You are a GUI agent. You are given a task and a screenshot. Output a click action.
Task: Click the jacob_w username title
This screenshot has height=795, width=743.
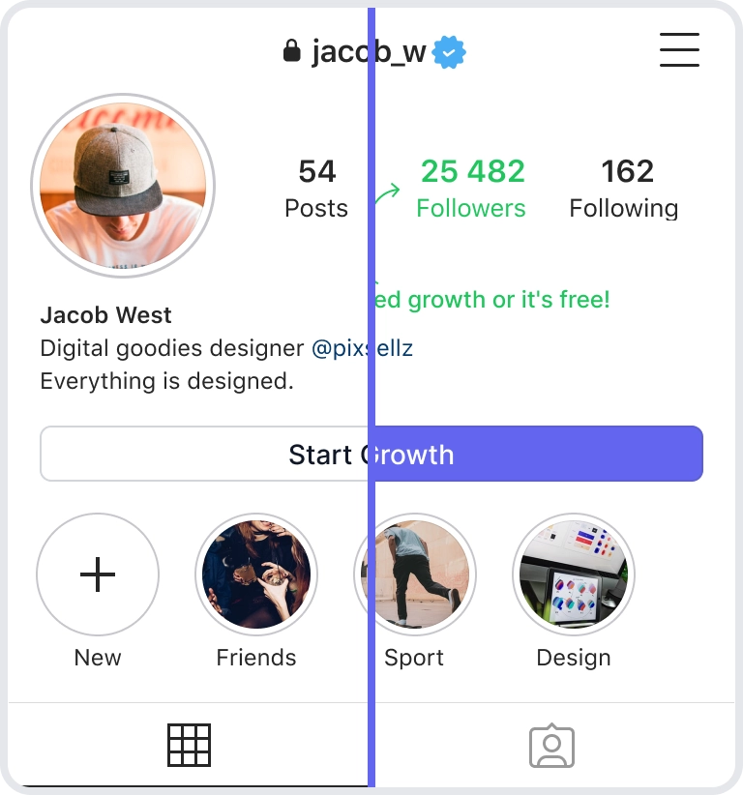369,51
